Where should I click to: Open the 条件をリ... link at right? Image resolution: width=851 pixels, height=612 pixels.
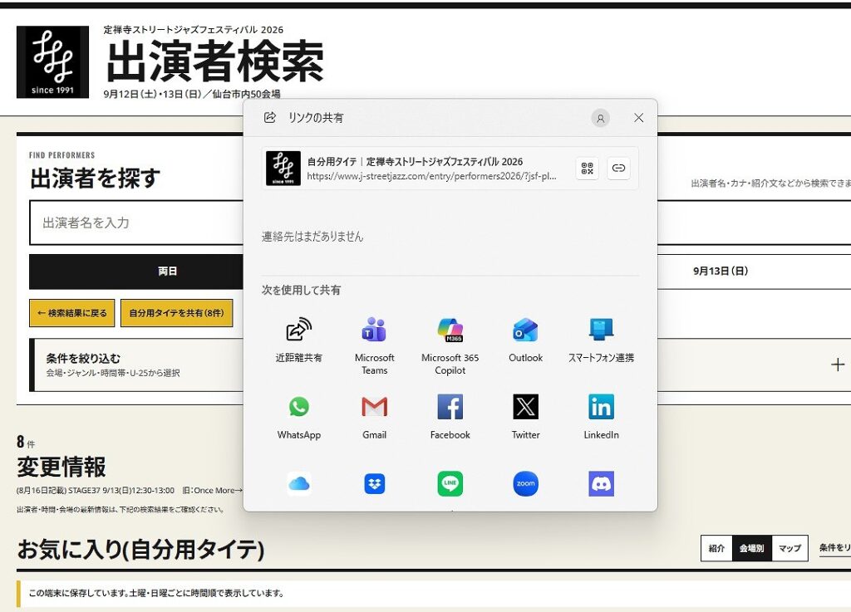pyautogui.click(x=834, y=547)
